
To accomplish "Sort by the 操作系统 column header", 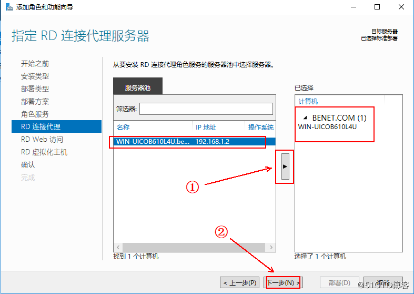I will (x=260, y=128).
